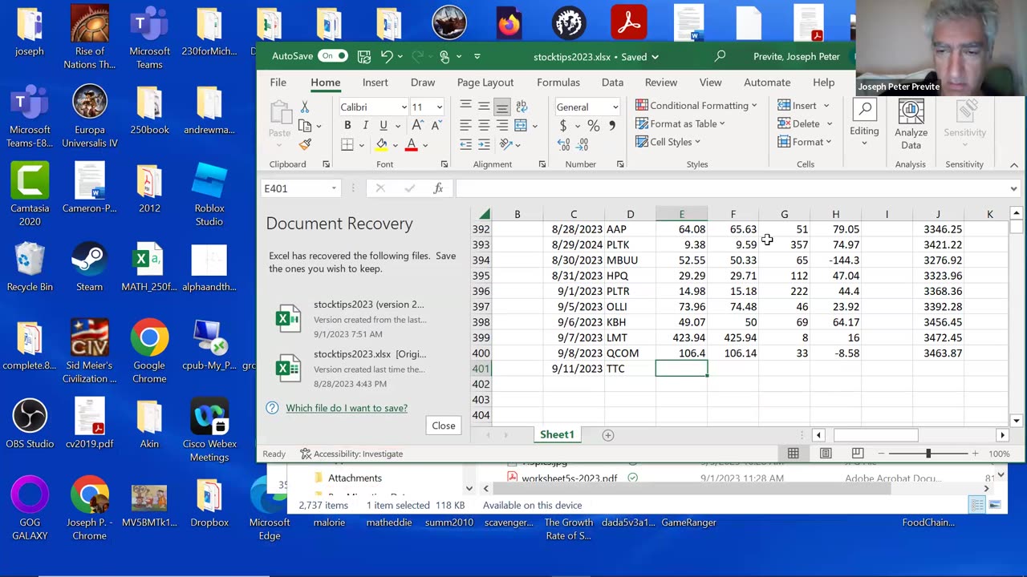
Task: Apply the yellow Fill Color swatch
Action: [x=382, y=144]
